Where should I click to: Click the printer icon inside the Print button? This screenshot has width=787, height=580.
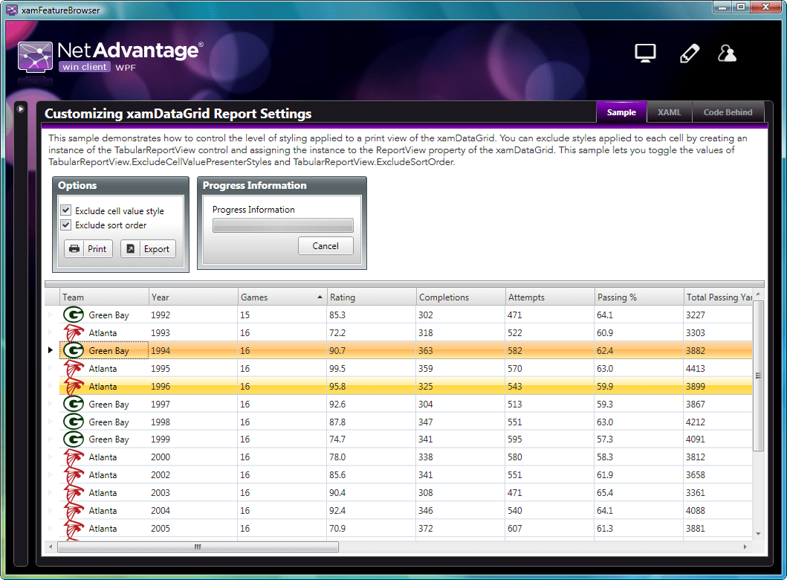(x=75, y=248)
